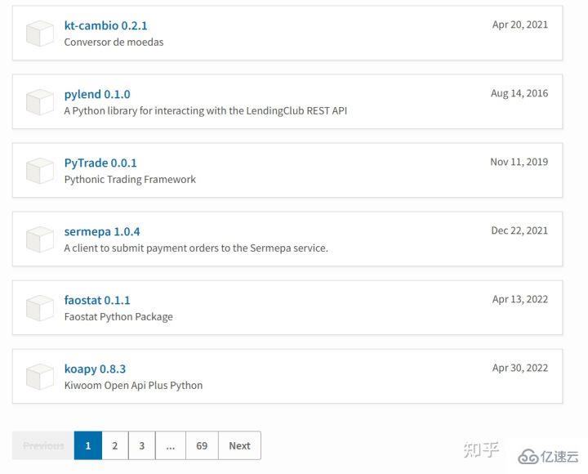Click the Kiwoom Open Api Plus Python description
The height and width of the screenshot is (474, 588).
[133, 386]
